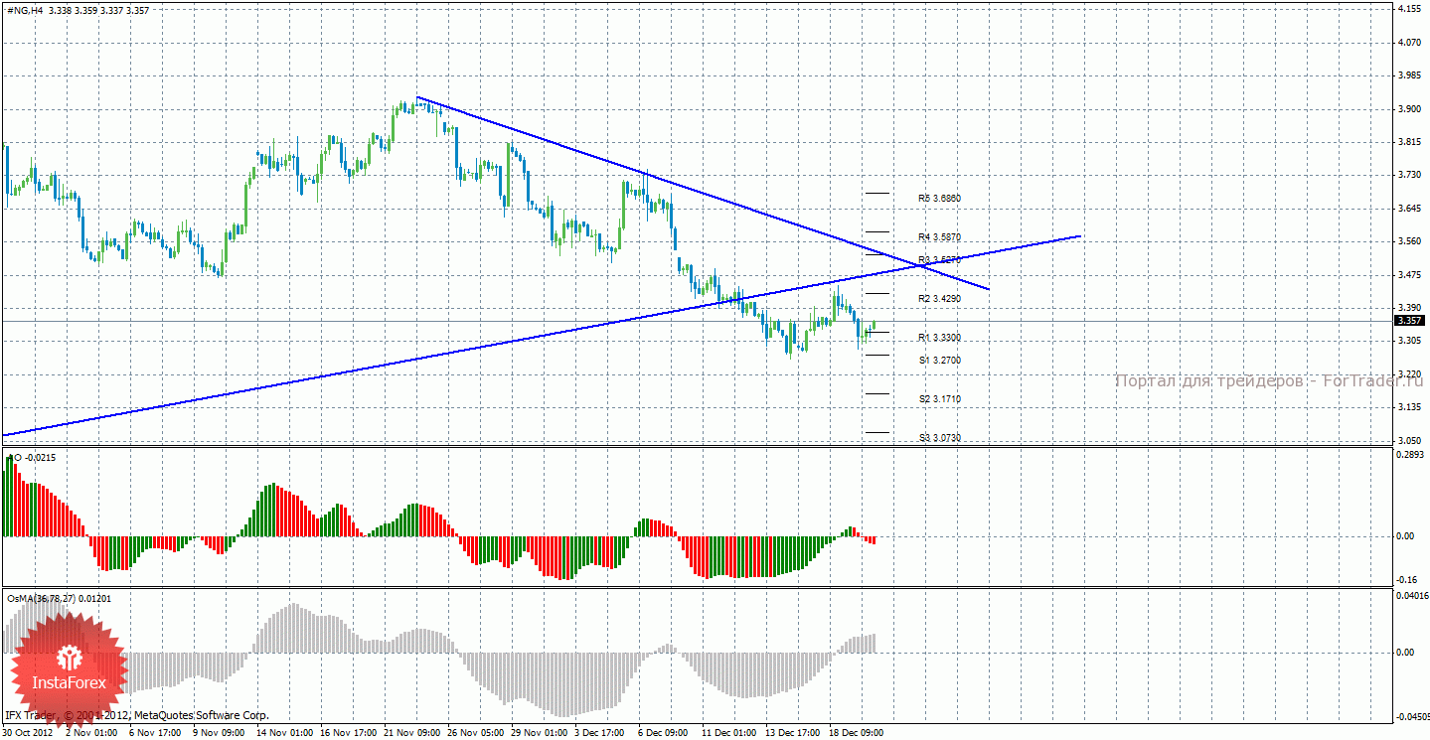The image size is (1430, 740).
Task: Click the R4 3.5870 pivot label
Action: pyautogui.click(x=939, y=238)
